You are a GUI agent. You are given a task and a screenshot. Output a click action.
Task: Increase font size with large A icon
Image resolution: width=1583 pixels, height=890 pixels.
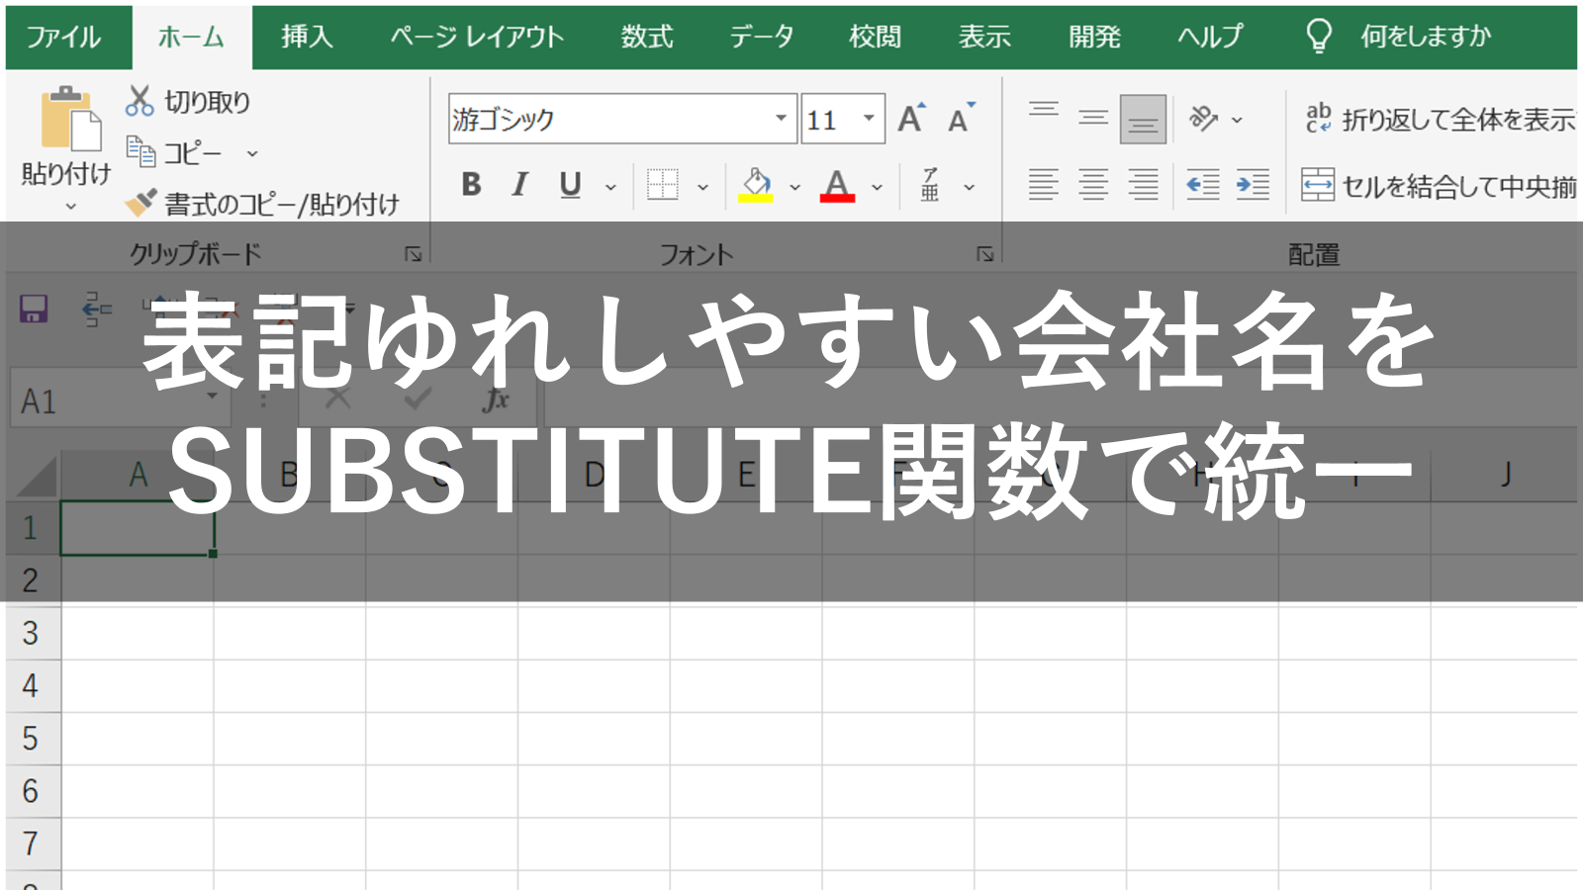pyautogui.click(x=911, y=119)
